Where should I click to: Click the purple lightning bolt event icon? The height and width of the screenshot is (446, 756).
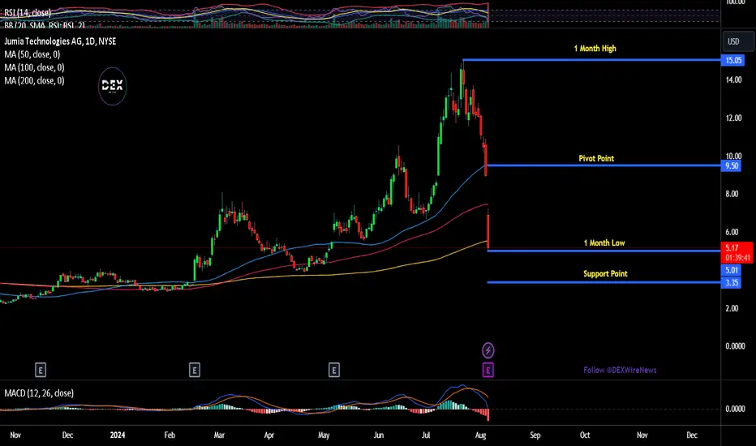coord(488,350)
